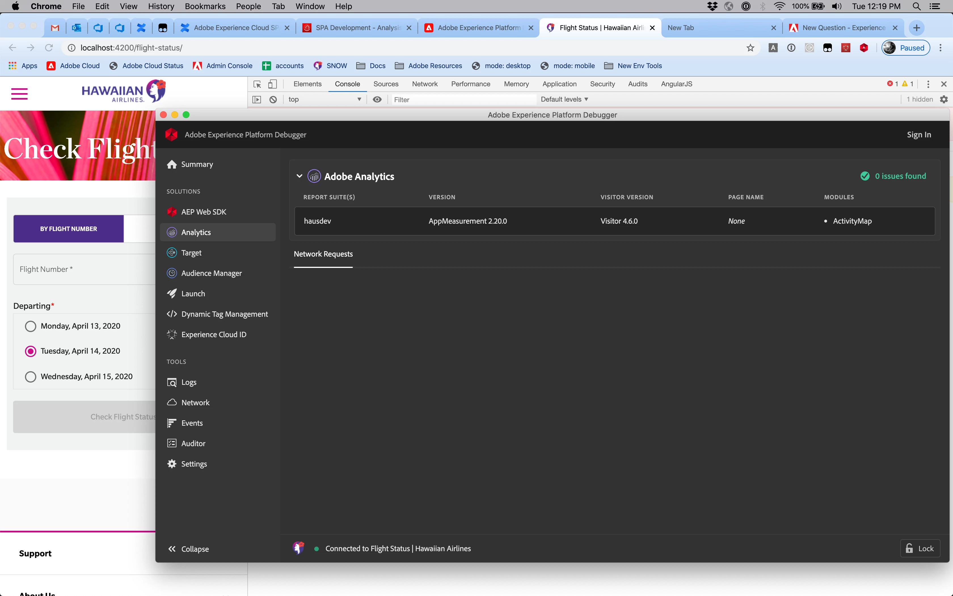Open the Default levels dropdown
This screenshot has width=953, height=596.
pos(564,99)
